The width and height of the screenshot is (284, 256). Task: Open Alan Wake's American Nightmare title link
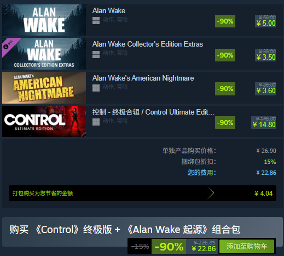click(x=143, y=78)
